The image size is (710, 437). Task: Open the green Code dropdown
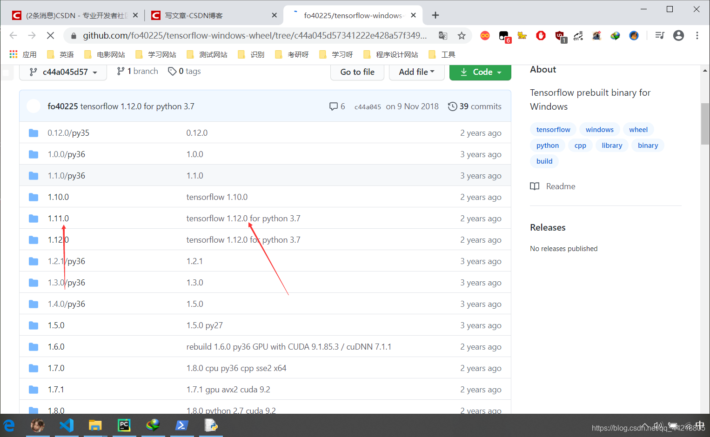pyautogui.click(x=480, y=72)
